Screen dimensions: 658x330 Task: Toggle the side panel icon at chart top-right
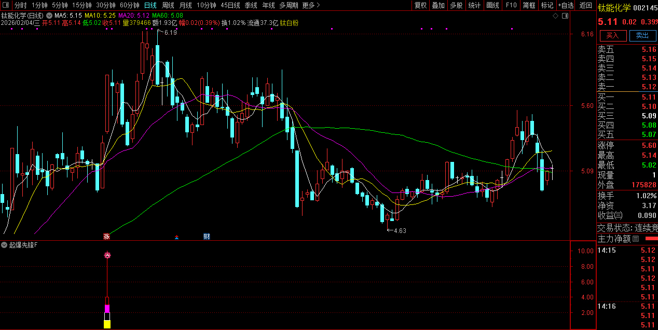click(566, 16)
